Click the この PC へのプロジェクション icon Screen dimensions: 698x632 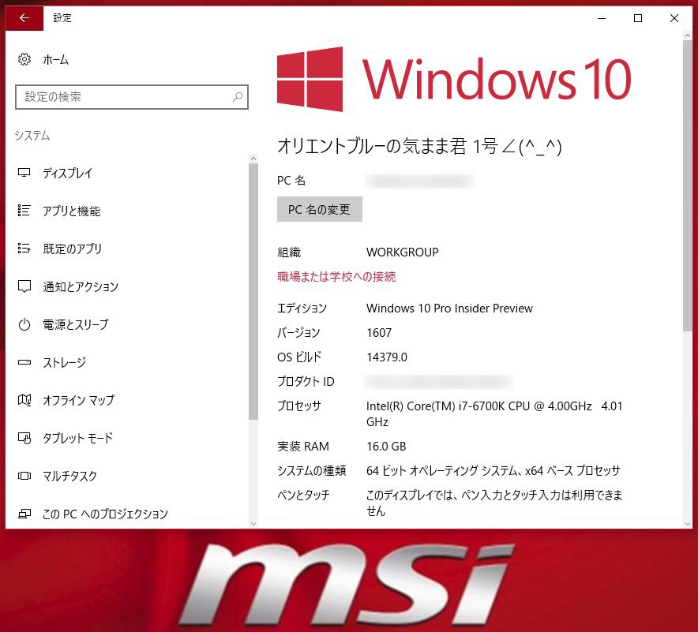24,514
